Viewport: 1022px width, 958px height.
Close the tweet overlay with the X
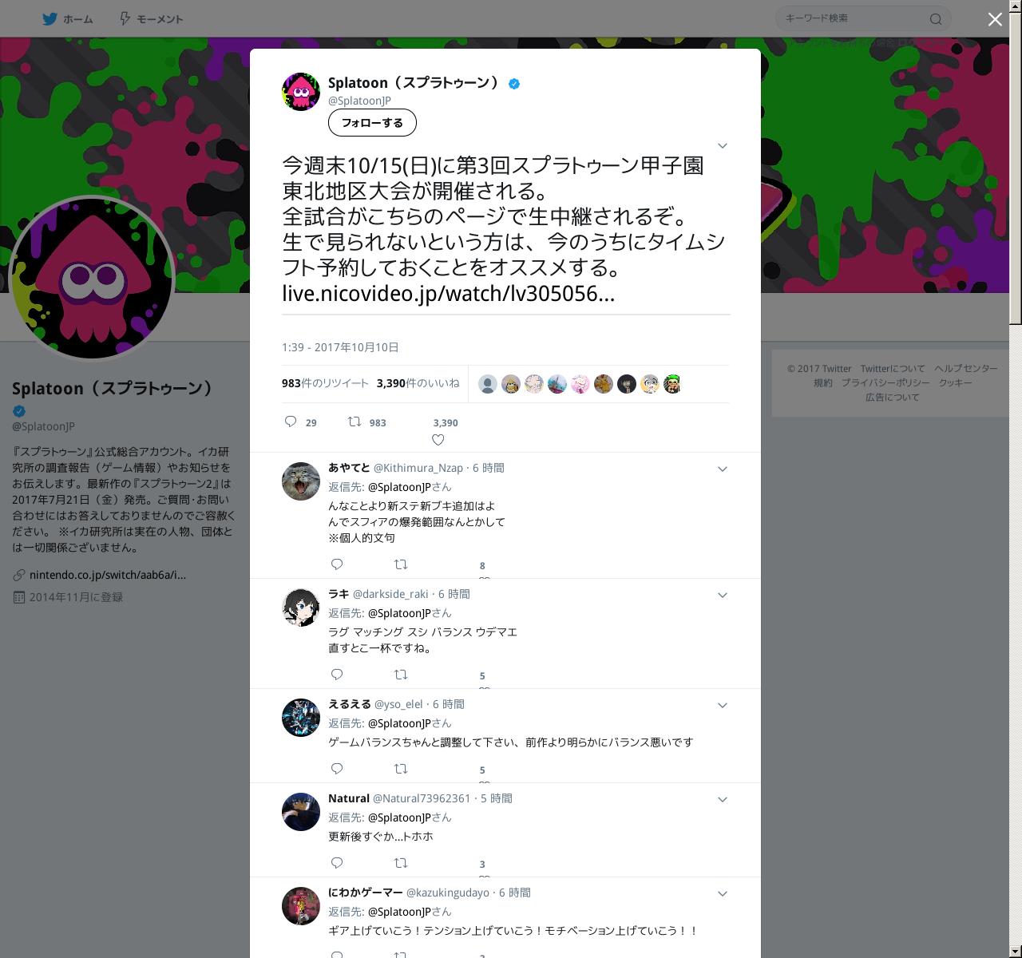(995, 19)
